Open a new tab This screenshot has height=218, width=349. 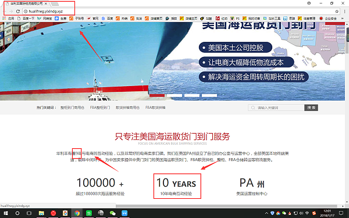pos(55,4)
